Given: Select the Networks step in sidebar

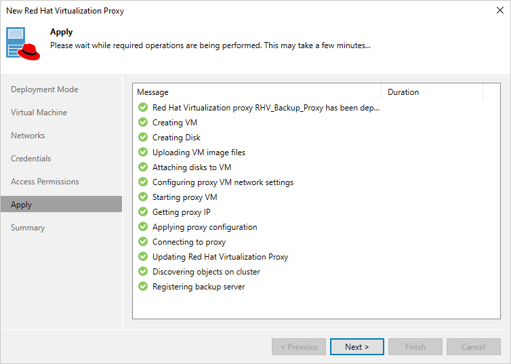Looking at the screenshot, I should click(28, 136).
